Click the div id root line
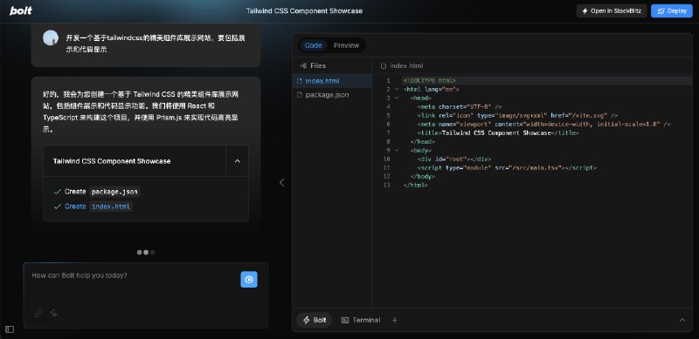 [454, 159]
